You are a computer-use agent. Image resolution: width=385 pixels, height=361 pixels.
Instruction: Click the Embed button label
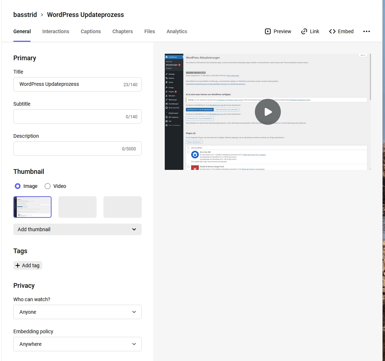pos(346,31)
